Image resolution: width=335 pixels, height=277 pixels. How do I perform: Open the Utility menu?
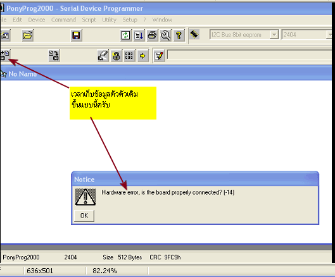[109, 20]
